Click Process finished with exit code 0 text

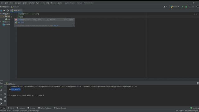point(26,96)
